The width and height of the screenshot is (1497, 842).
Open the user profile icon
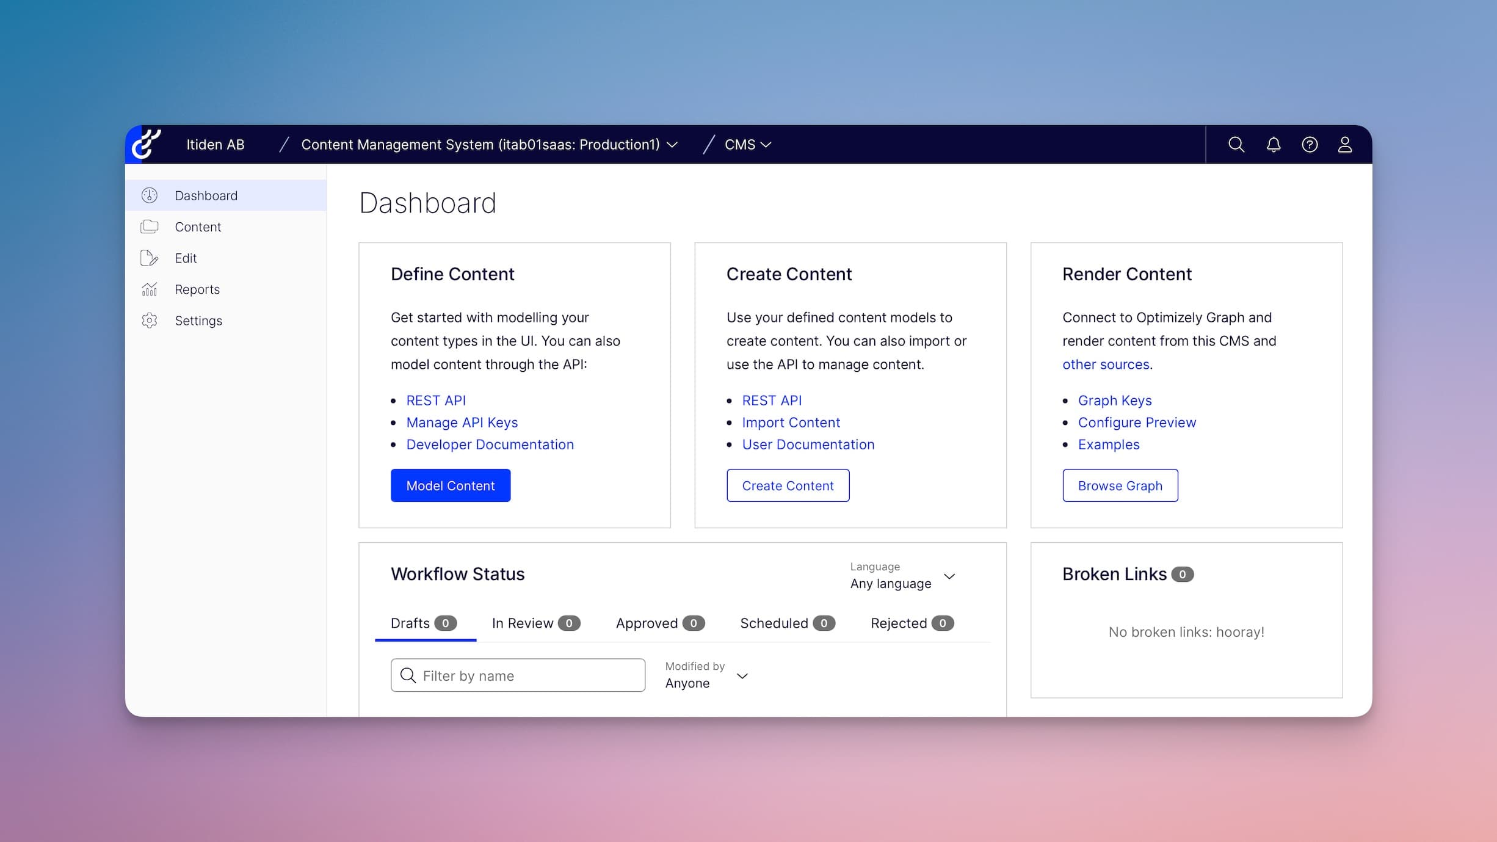1345,145
